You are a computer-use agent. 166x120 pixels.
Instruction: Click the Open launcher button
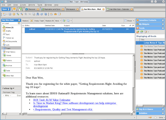6,9
